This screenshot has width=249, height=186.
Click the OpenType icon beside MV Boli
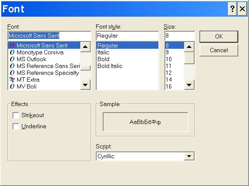[x=12, y=86]
